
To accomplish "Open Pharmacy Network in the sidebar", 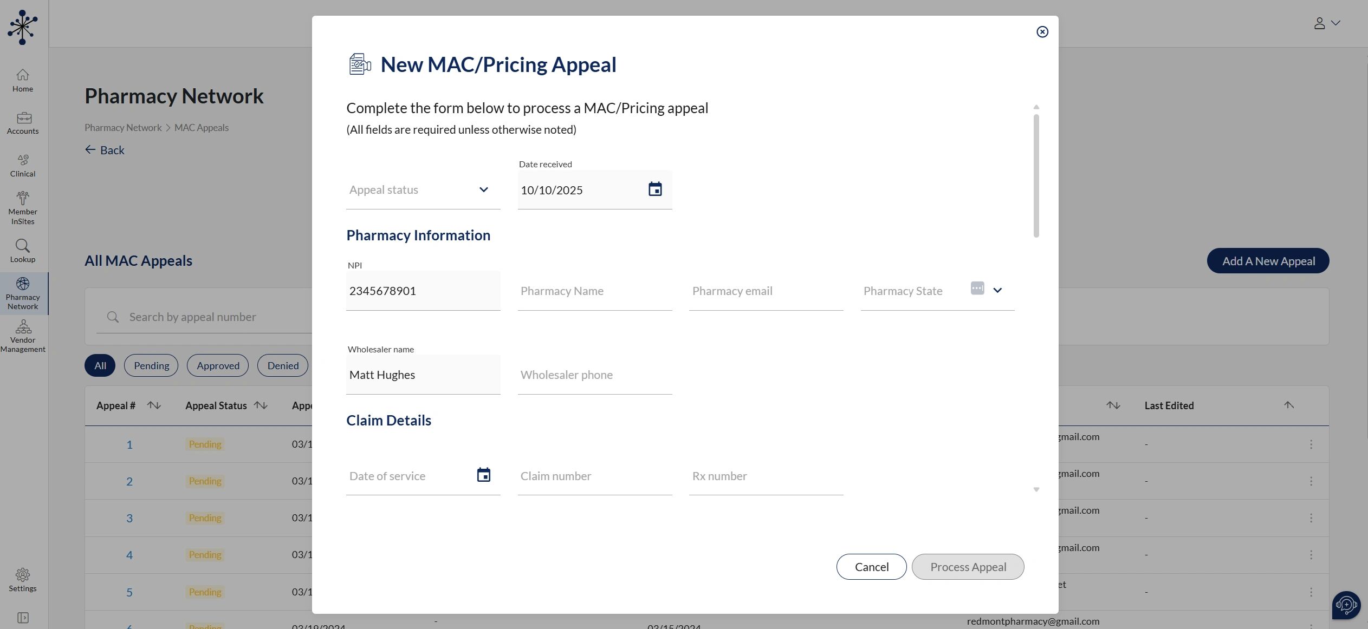I will pyautogui.click(x=23, y=293).
